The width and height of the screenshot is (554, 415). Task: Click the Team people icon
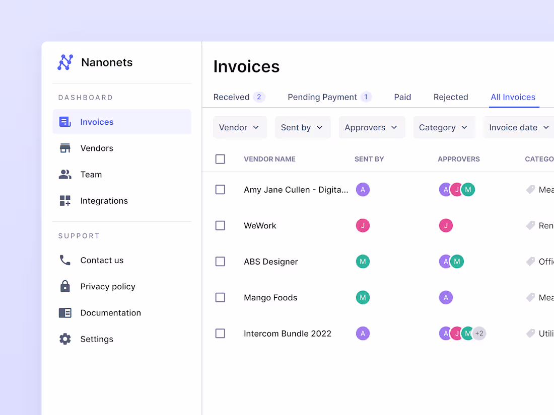click(x=65, y=175)
